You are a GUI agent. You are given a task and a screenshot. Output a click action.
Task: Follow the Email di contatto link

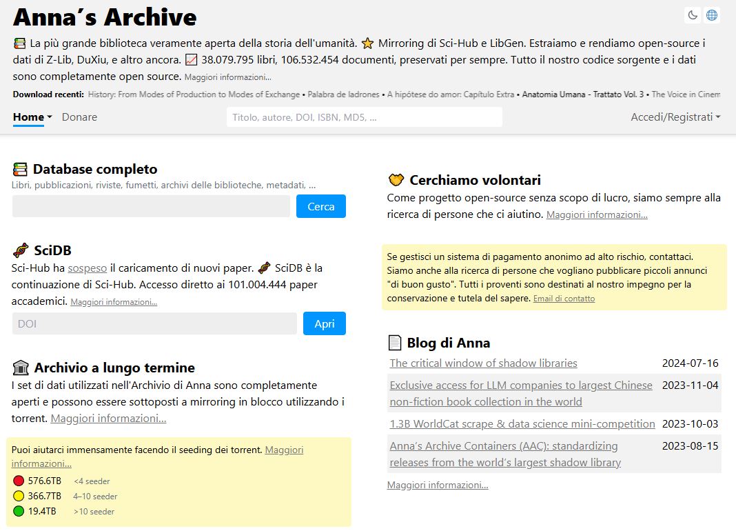pos(564,299)
